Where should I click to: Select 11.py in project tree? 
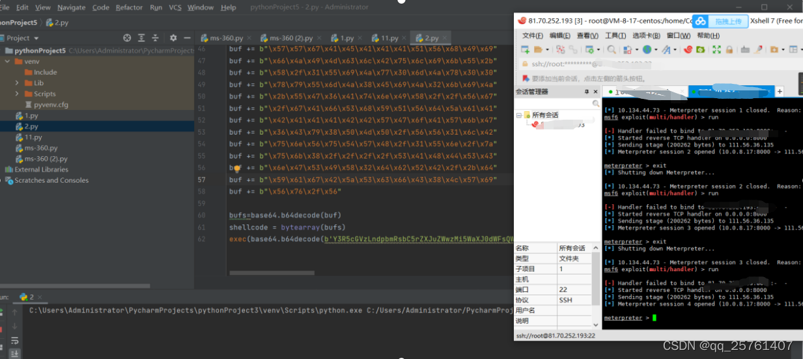(x=33, y=138)
